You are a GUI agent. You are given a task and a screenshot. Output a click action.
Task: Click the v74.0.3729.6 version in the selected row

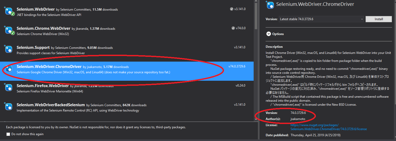click(x=237, y=66)
